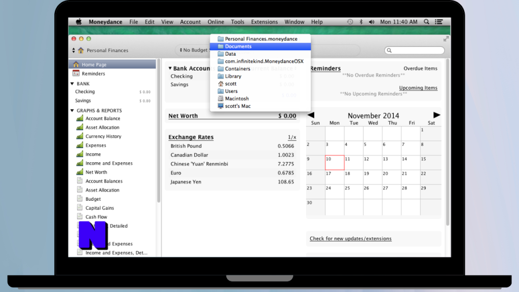The height and width of the screenshot is (292, 519).
Task: Collapse the Bank Accounts summary section
Action: point(170,68)
